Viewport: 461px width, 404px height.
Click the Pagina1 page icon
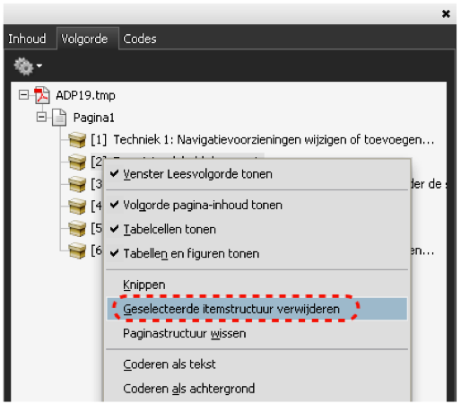59,118
